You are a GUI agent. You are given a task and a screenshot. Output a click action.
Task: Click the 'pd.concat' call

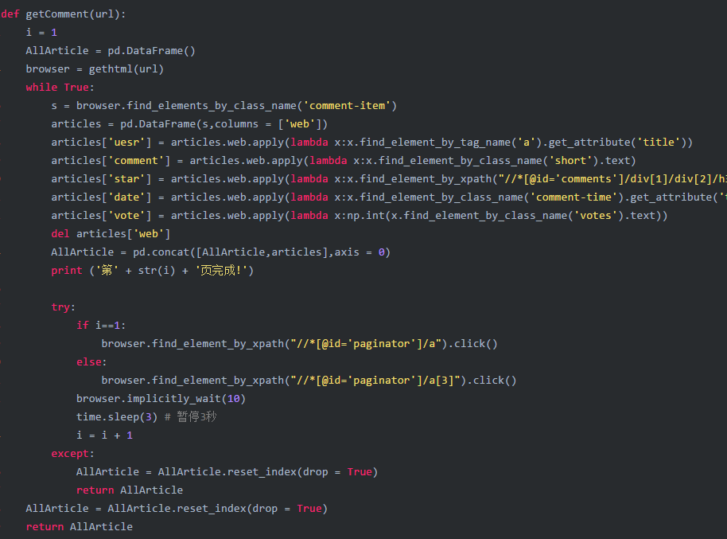(161, 252)
